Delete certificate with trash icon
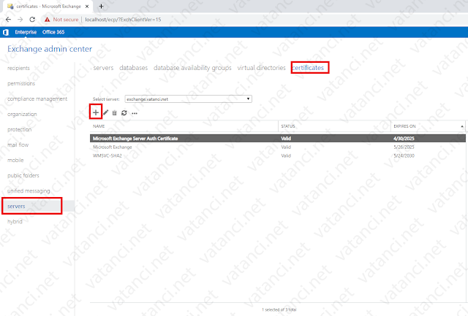The width and height of the screenshot is (468, 316). point(115,113)
